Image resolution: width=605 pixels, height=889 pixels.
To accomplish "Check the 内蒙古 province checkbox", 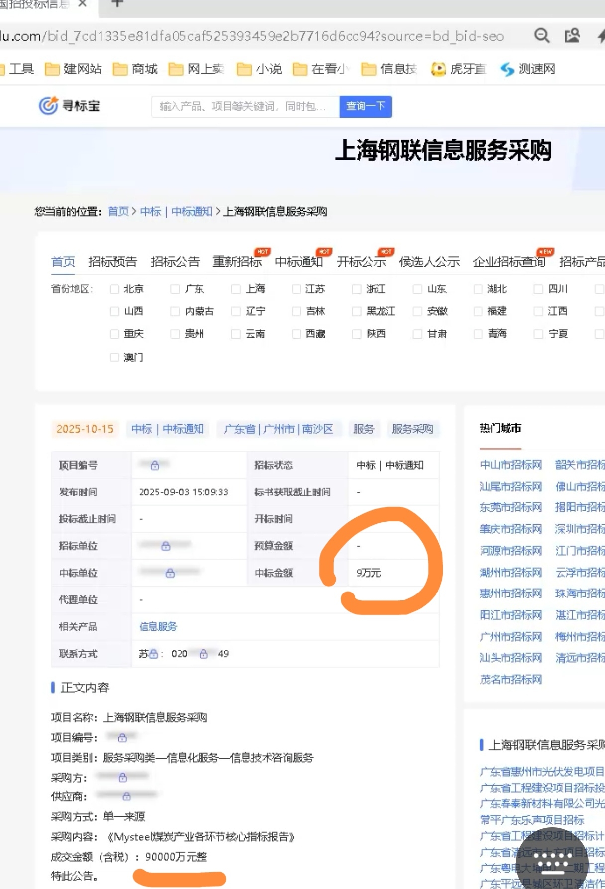I will tap(175, 311).
